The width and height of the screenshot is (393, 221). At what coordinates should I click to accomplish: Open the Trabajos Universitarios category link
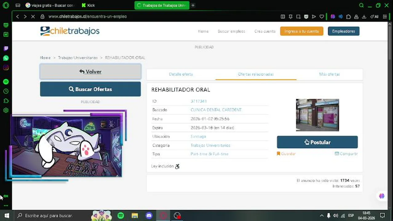210,145
